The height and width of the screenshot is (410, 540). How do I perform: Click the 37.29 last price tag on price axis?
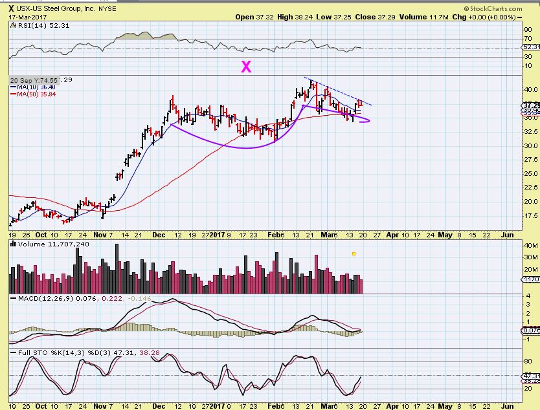[531, 105]
